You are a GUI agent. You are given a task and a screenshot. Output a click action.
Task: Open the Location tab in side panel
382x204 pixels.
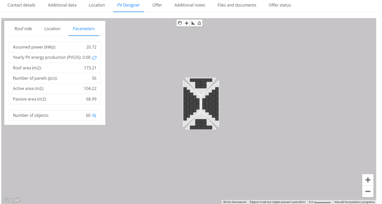[52, 29]
